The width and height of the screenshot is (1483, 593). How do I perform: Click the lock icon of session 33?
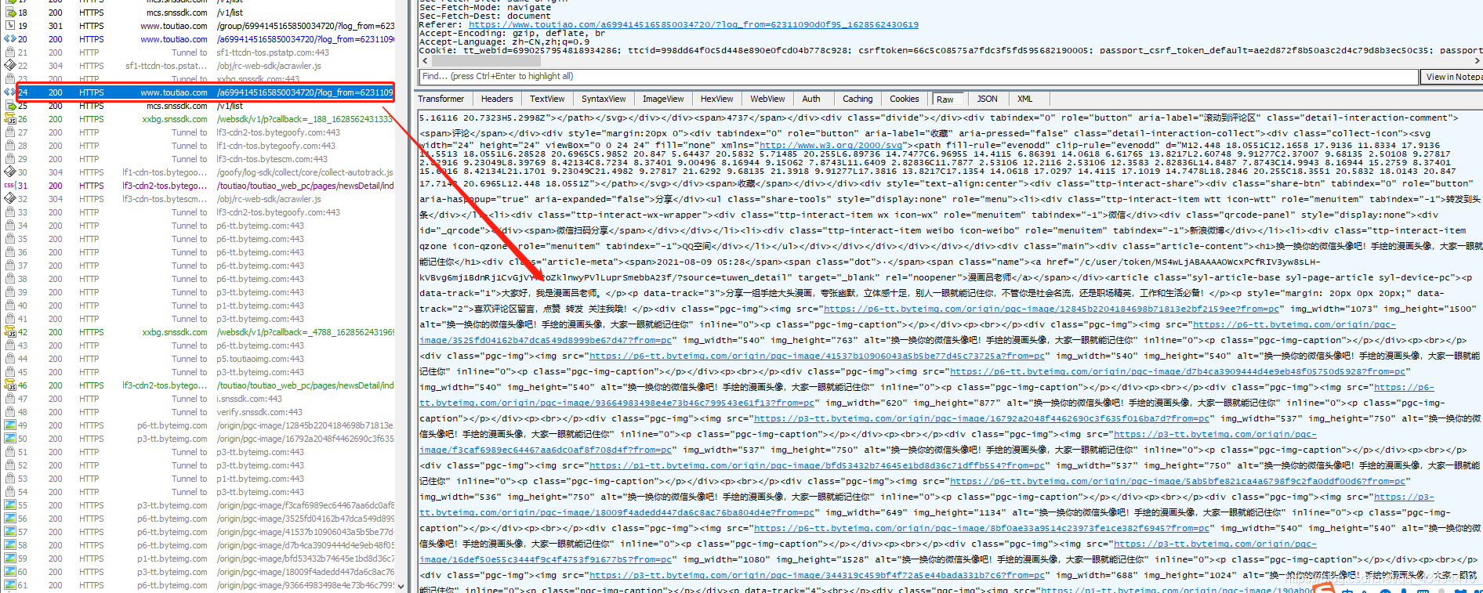pyautogui.click(x=10, y=212)
